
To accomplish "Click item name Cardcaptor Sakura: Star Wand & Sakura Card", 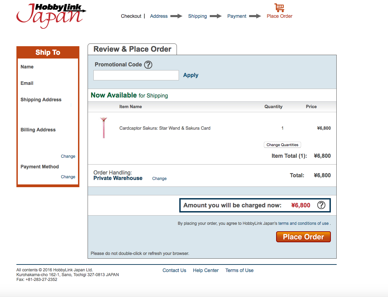I will (165, 128).
